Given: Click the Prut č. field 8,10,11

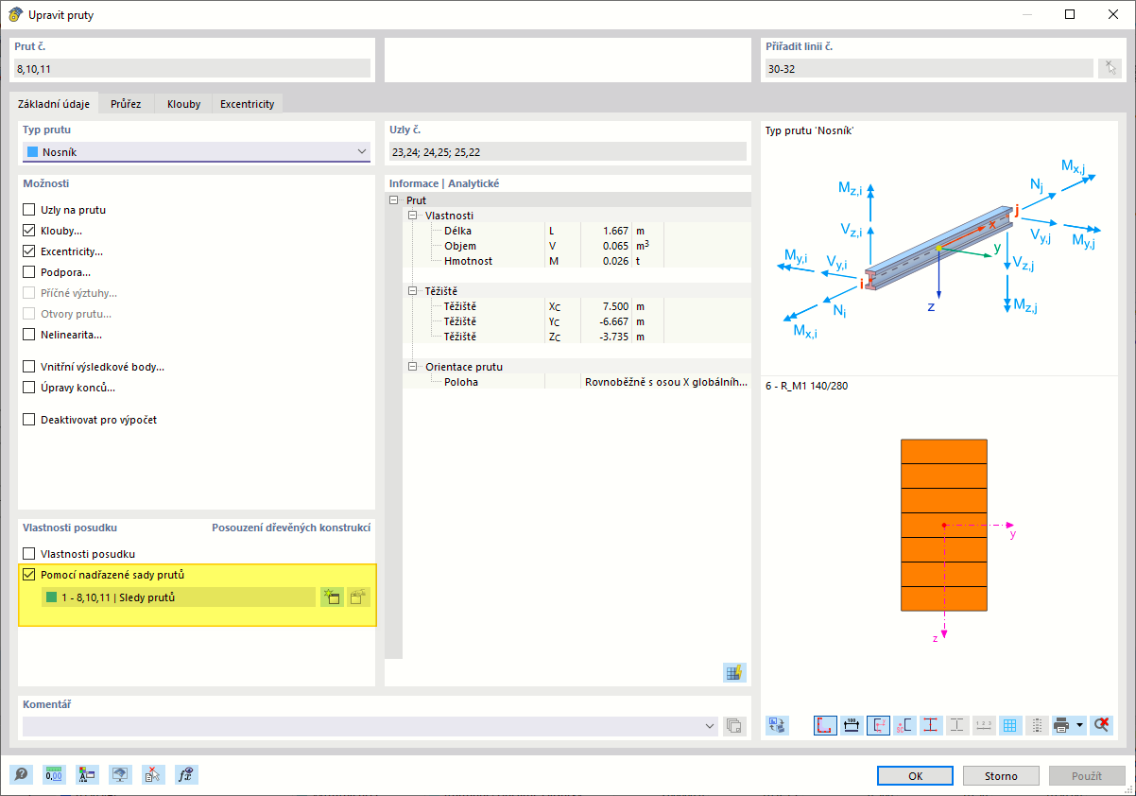Looking at the screenshot, I should coord(193,68).
